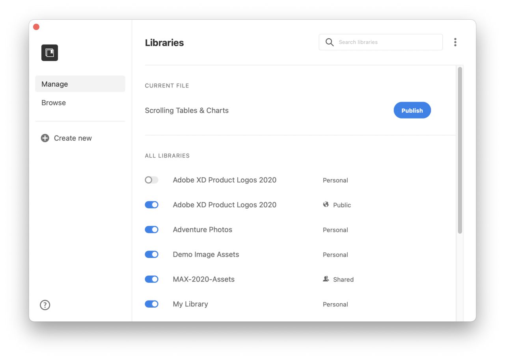Viewport: 505px width, 360px height.
Task: Click the red close window button
Action: pos(36,27)
